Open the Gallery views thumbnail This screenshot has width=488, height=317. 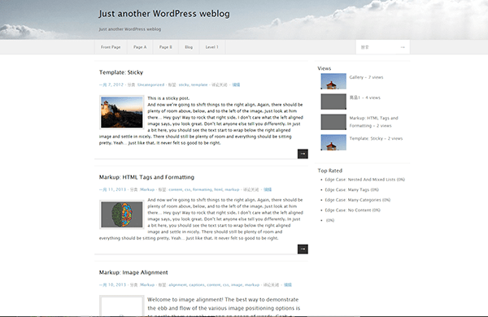333,81
